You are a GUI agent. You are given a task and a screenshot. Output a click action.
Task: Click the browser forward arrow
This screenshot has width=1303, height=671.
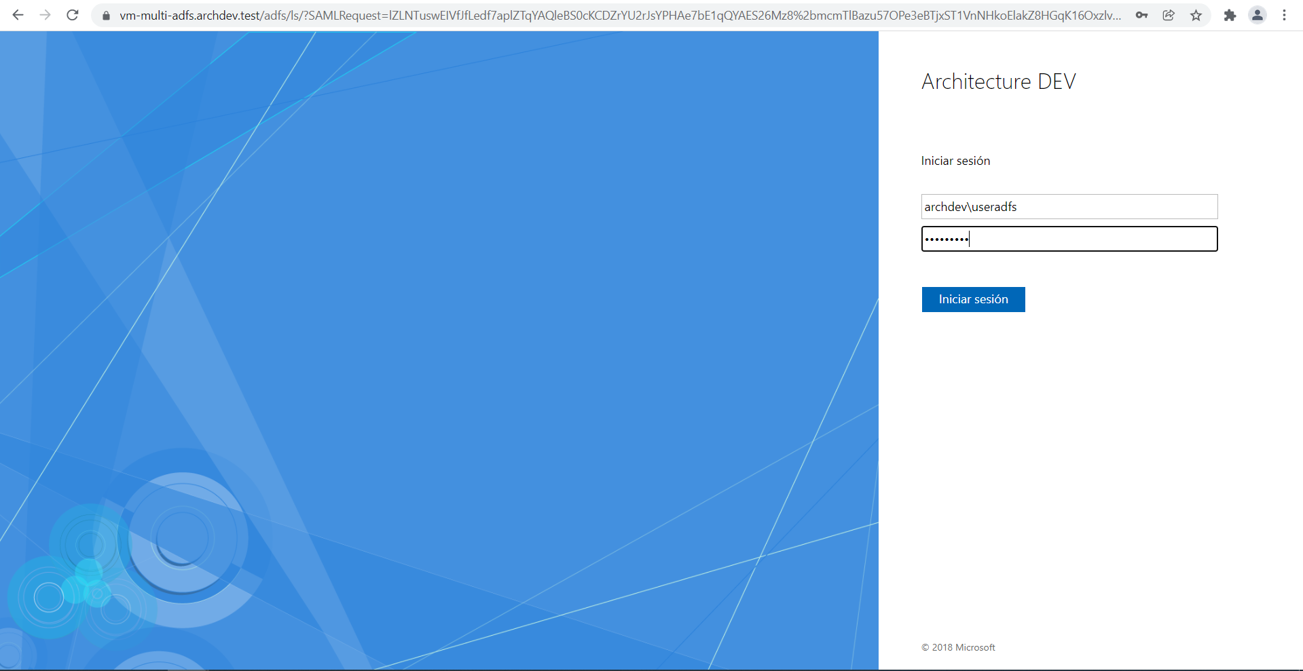pos(45,15)
